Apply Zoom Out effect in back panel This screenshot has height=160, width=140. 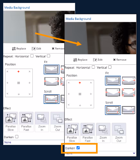[57, 122]
